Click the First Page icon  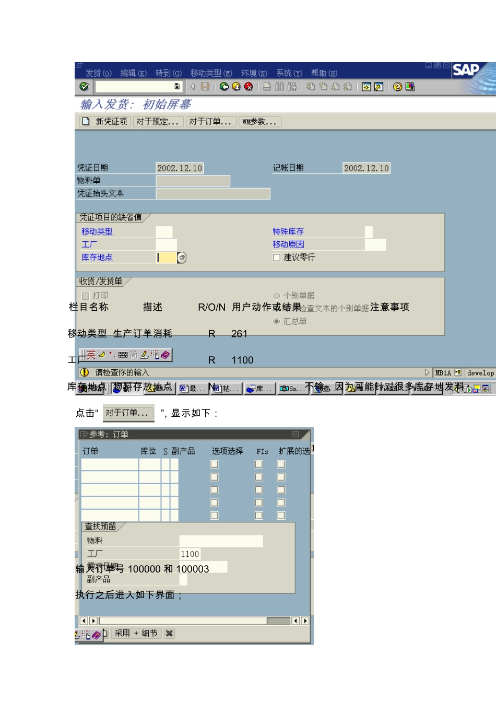click(x=311, y=87)
